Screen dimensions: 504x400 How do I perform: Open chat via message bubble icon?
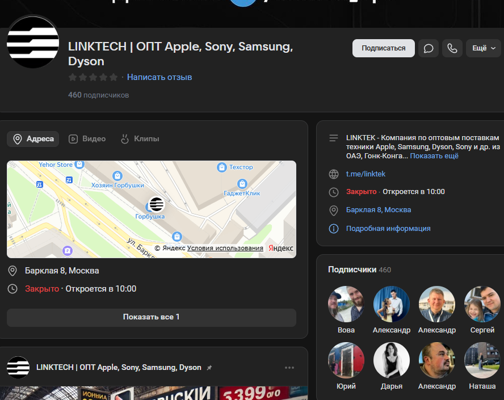point(429,48)
